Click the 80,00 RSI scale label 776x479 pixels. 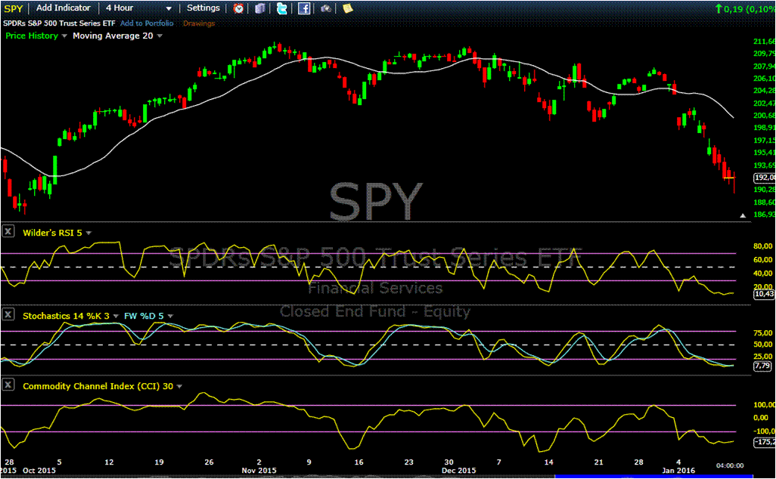coord(762,246)
